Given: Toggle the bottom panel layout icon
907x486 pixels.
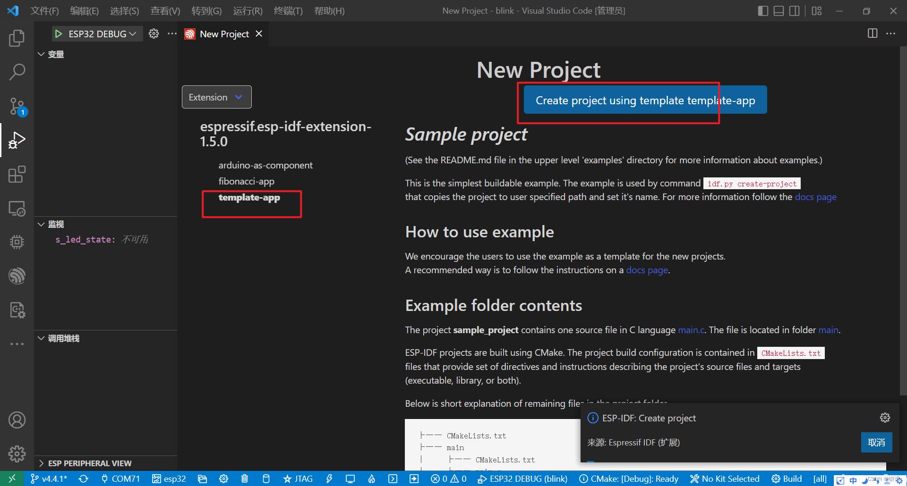Looking at the screenshot, I should point(779,10).
